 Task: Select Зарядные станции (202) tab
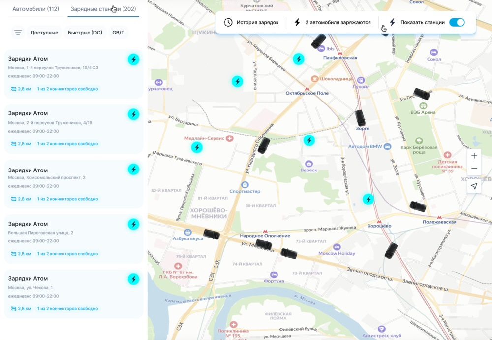coord(103,9)
